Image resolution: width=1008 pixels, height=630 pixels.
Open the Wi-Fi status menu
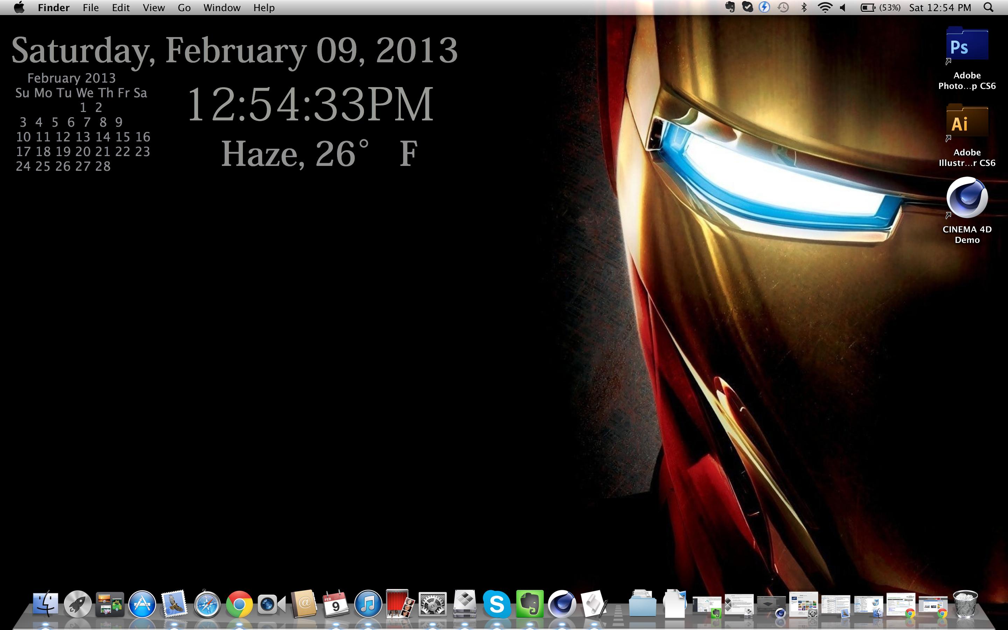825,7
